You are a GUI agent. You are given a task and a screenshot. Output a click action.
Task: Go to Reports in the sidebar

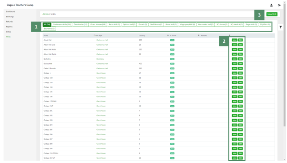click(9, 26)
